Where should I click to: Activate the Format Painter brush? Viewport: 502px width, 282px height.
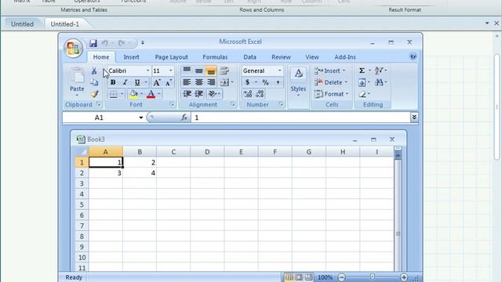coord(94,94)
